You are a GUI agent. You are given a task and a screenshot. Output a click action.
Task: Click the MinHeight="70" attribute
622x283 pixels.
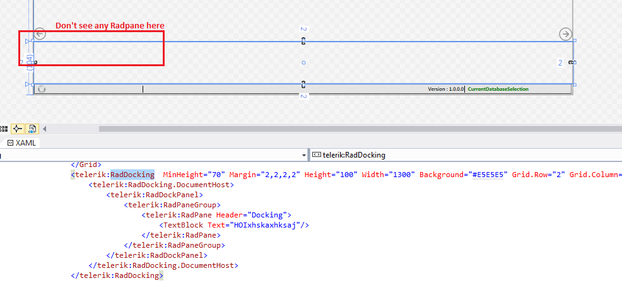[194, 175]
